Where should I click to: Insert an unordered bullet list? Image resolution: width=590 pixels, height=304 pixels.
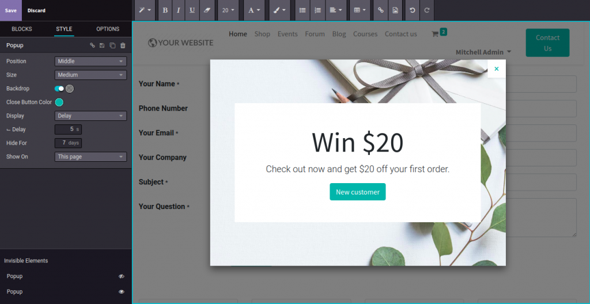(302, 10)
